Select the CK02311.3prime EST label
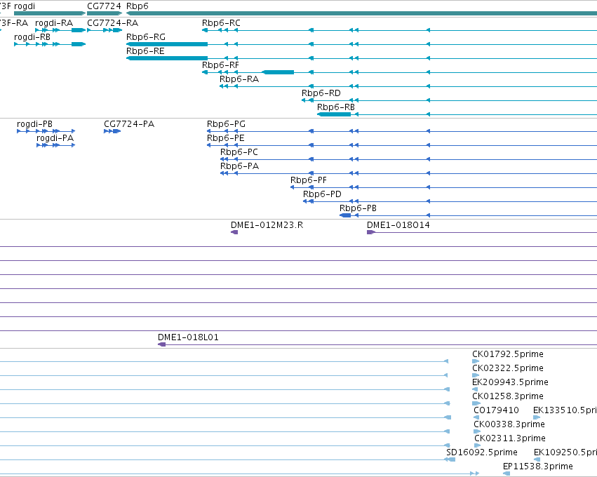 (510, 439)
